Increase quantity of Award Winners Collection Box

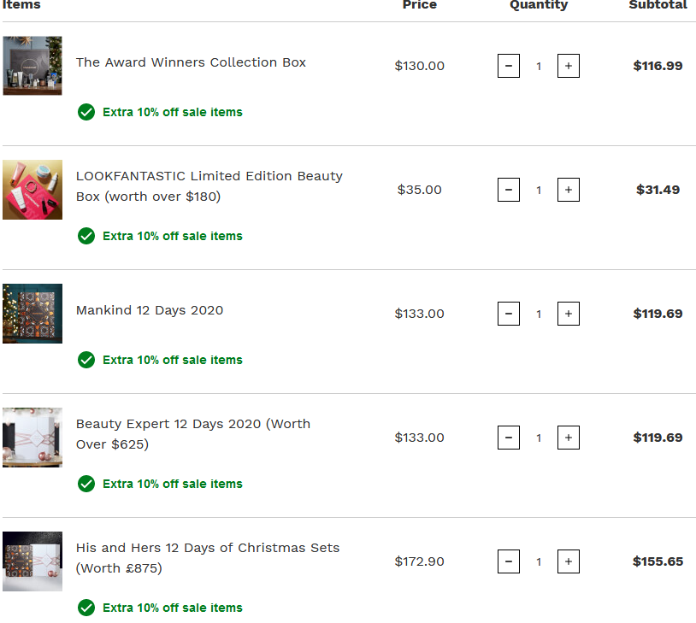point(569,66)
